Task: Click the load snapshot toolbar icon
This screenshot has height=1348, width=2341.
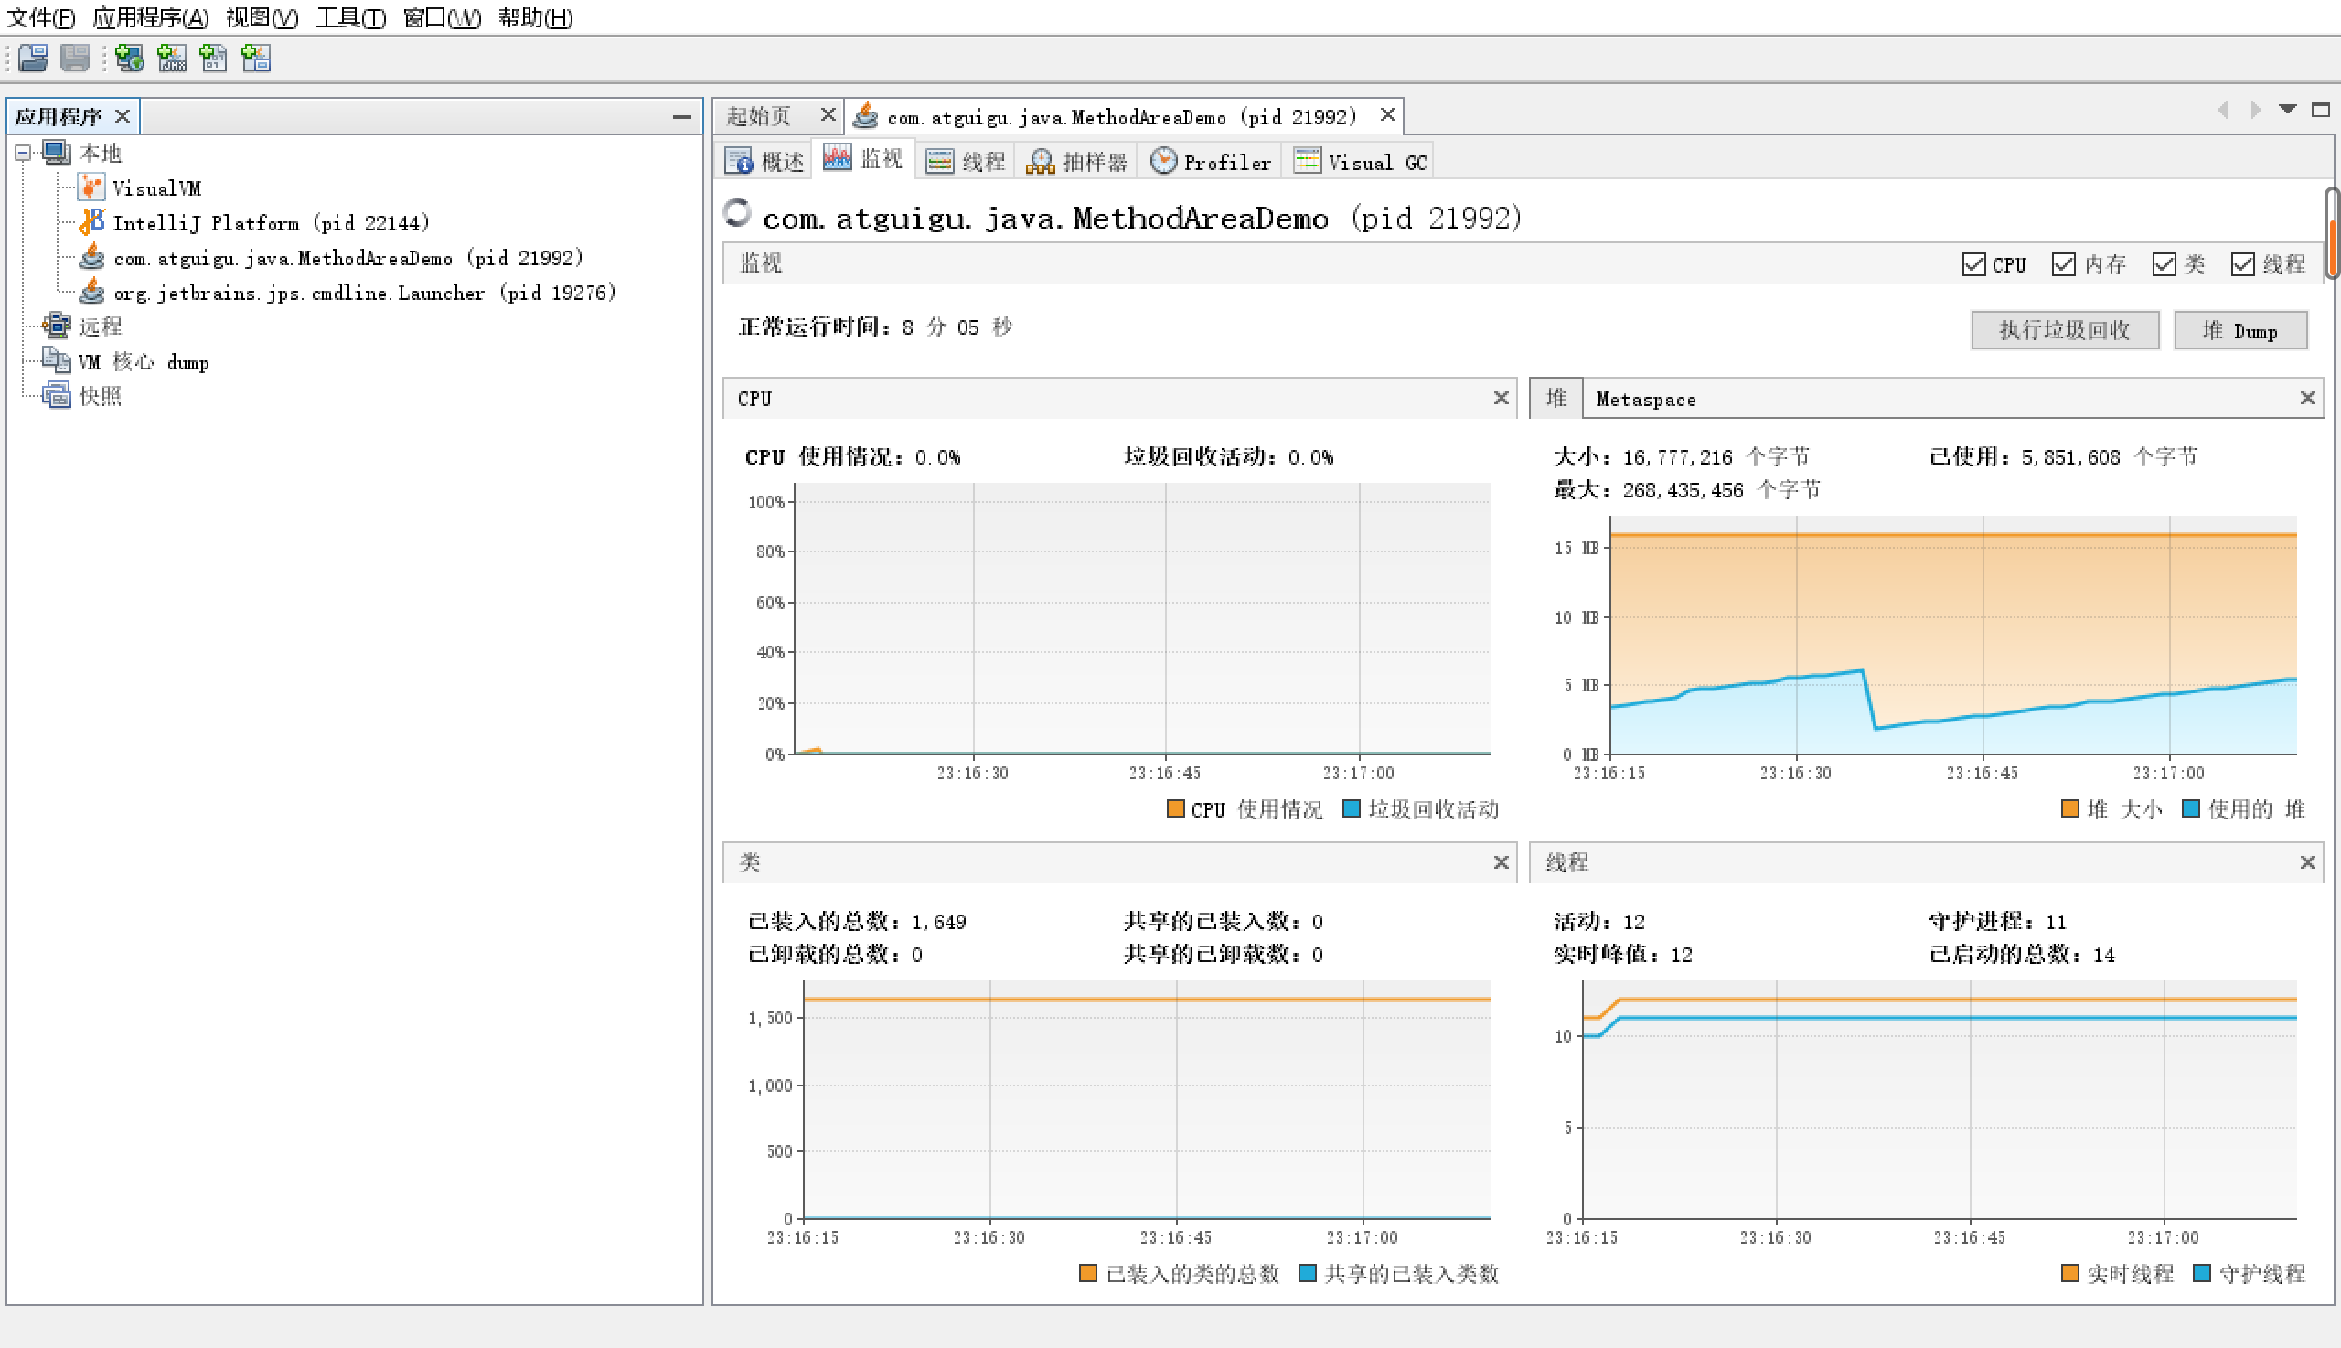Action: 33,59
